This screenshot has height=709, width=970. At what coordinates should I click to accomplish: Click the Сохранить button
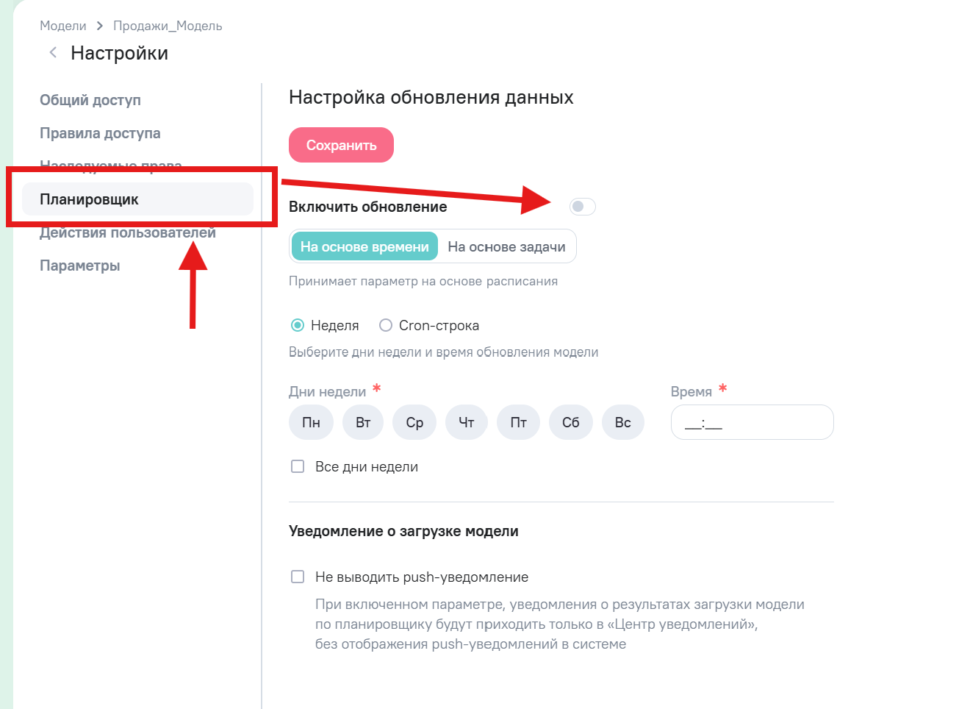coord(341,145)
